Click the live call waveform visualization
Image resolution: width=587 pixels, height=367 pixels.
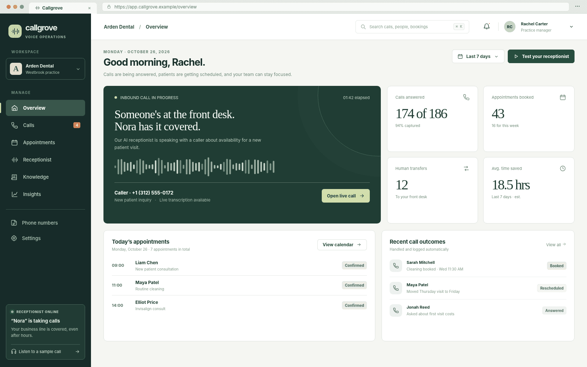tap(194, 167)
